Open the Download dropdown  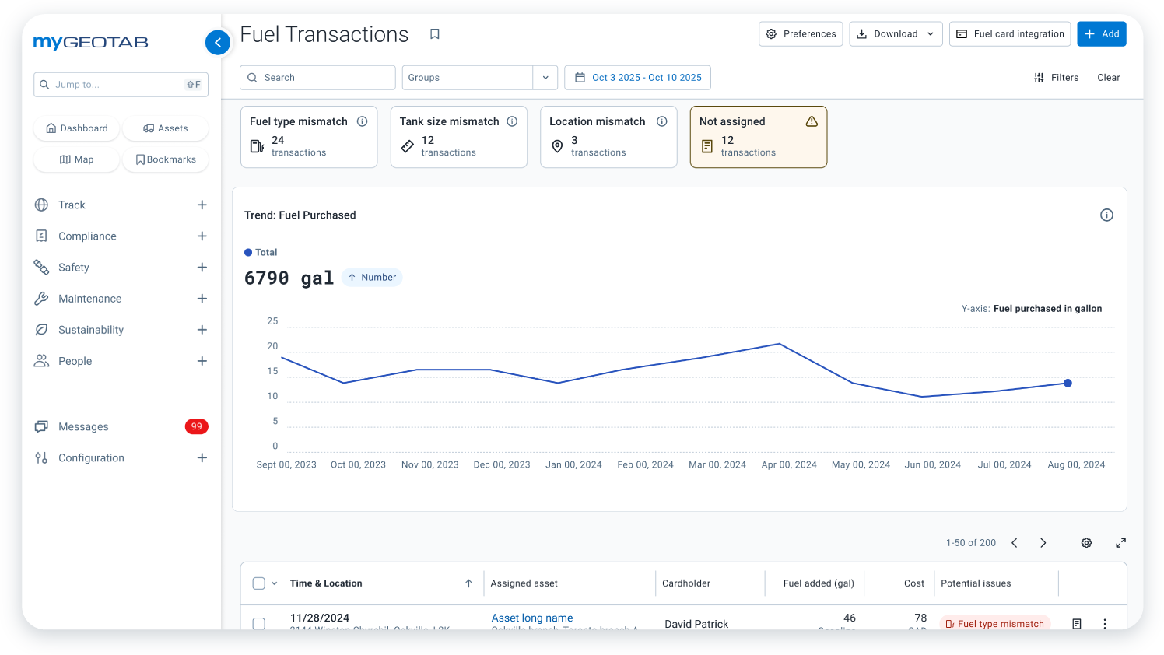tap(896, 34)
